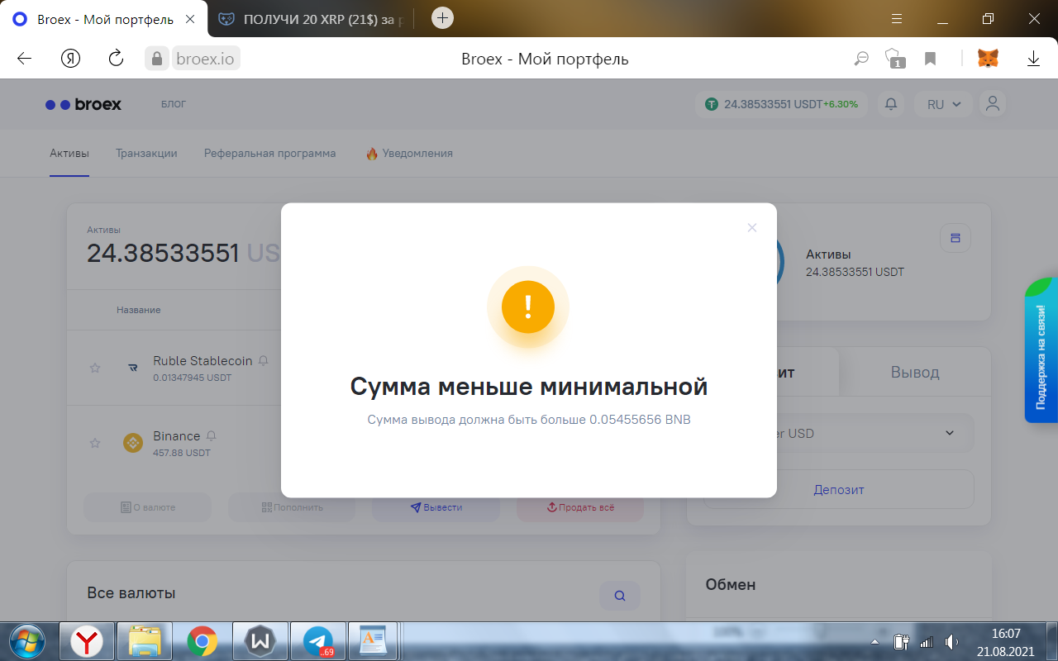1058x661 pixels.
Task: Go back to the previous page
Action: (x=24, y=59)
